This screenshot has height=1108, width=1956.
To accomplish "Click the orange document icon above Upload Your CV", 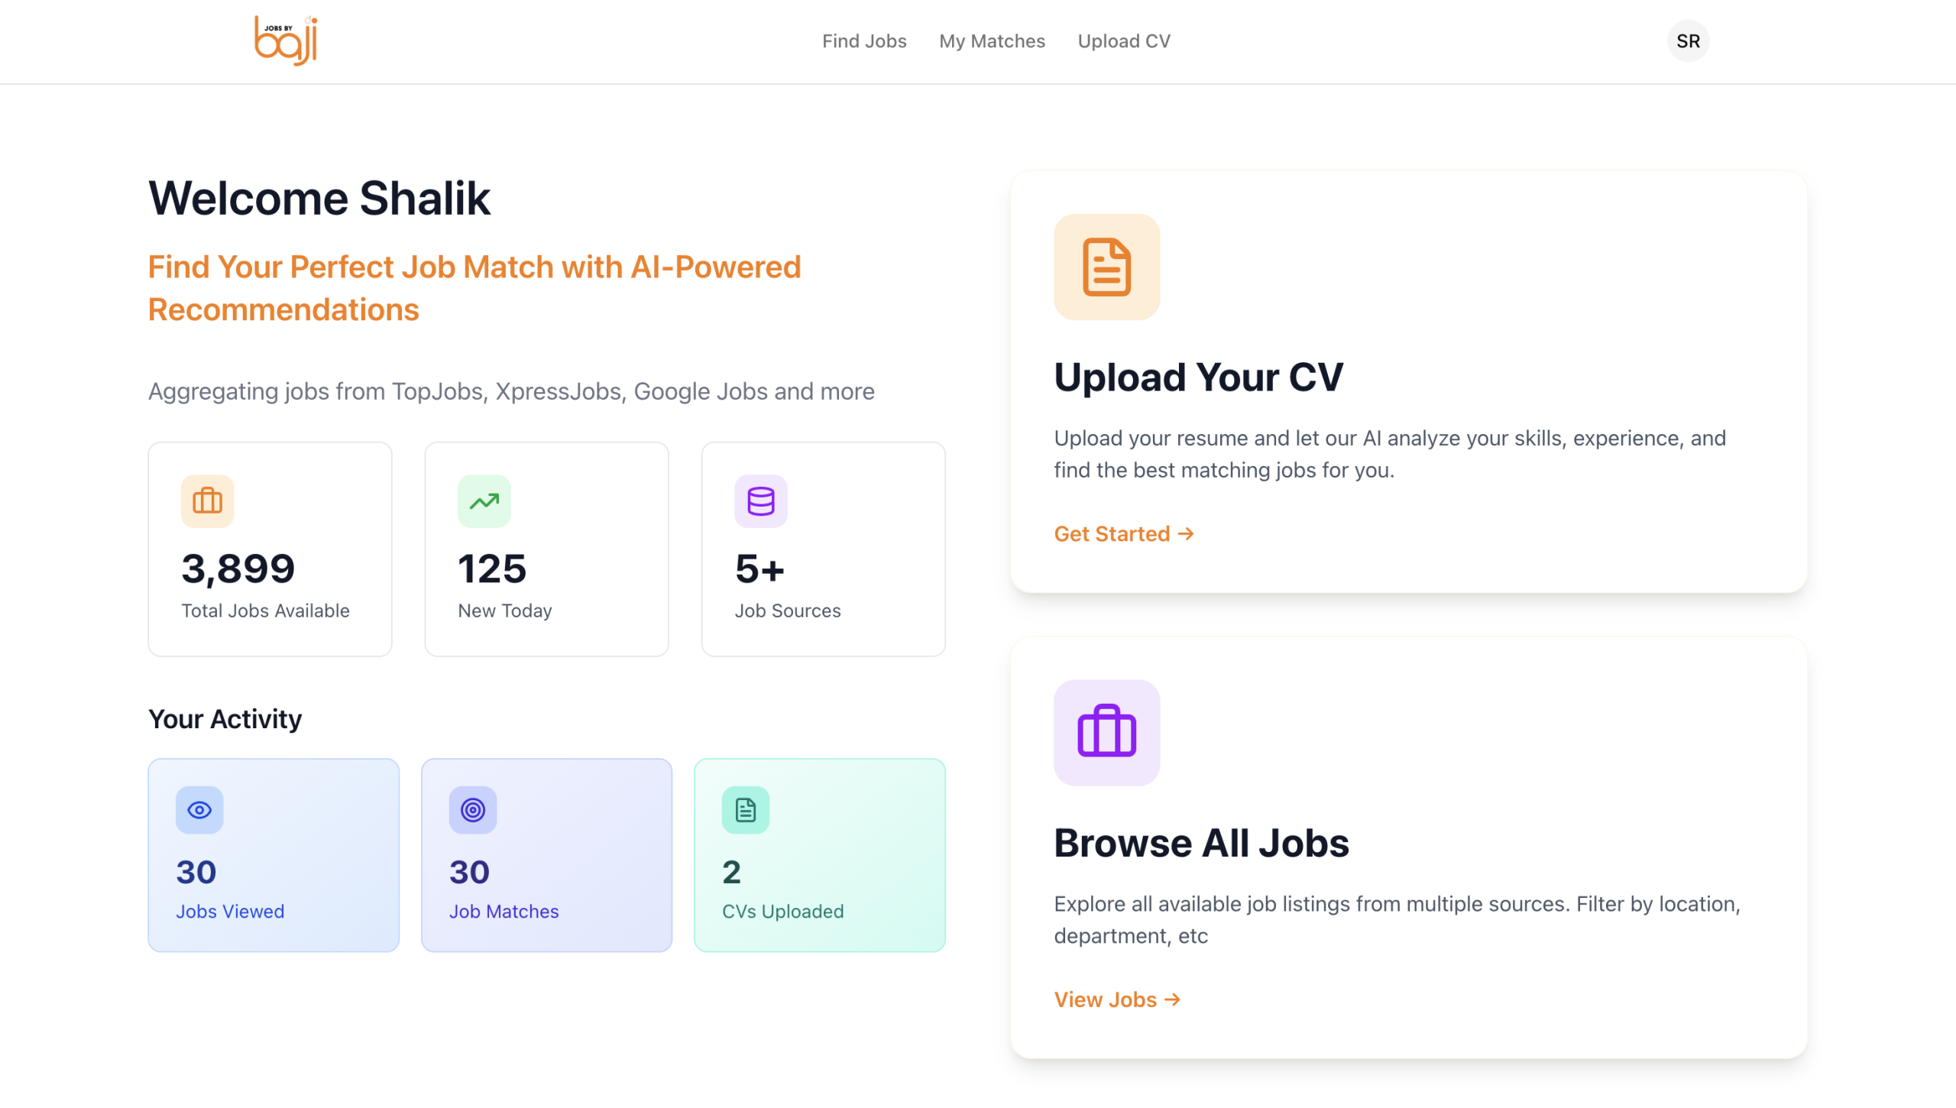I will (x=1106, y=267).
